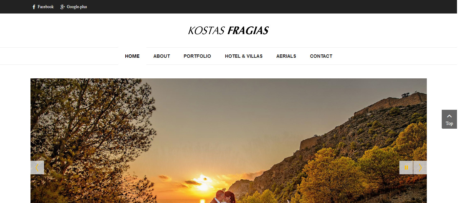Screen dimensions: 458x203
Task: Advance to the next slide arrow
Action: click(x=420, y=168)
